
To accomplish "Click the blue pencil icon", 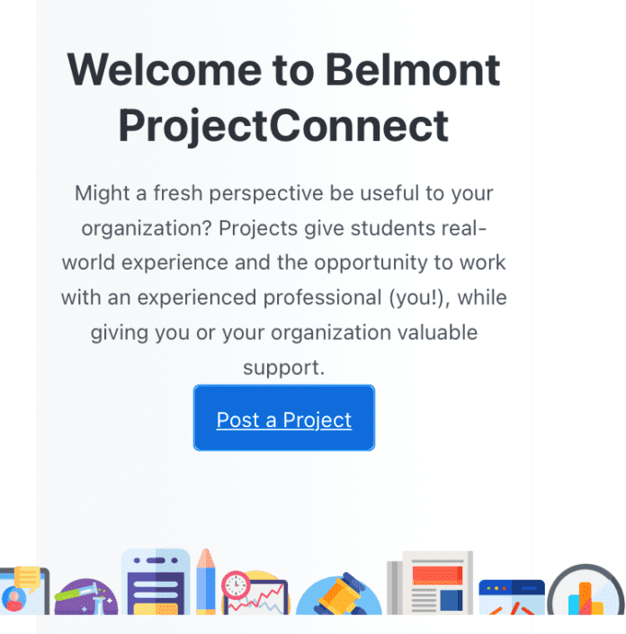I will 206,582.
